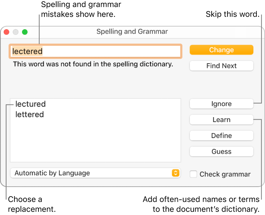The width and height of the screenshot is (265, 215).
Task: Zoom window with the green button
Action: pos(25,32)
